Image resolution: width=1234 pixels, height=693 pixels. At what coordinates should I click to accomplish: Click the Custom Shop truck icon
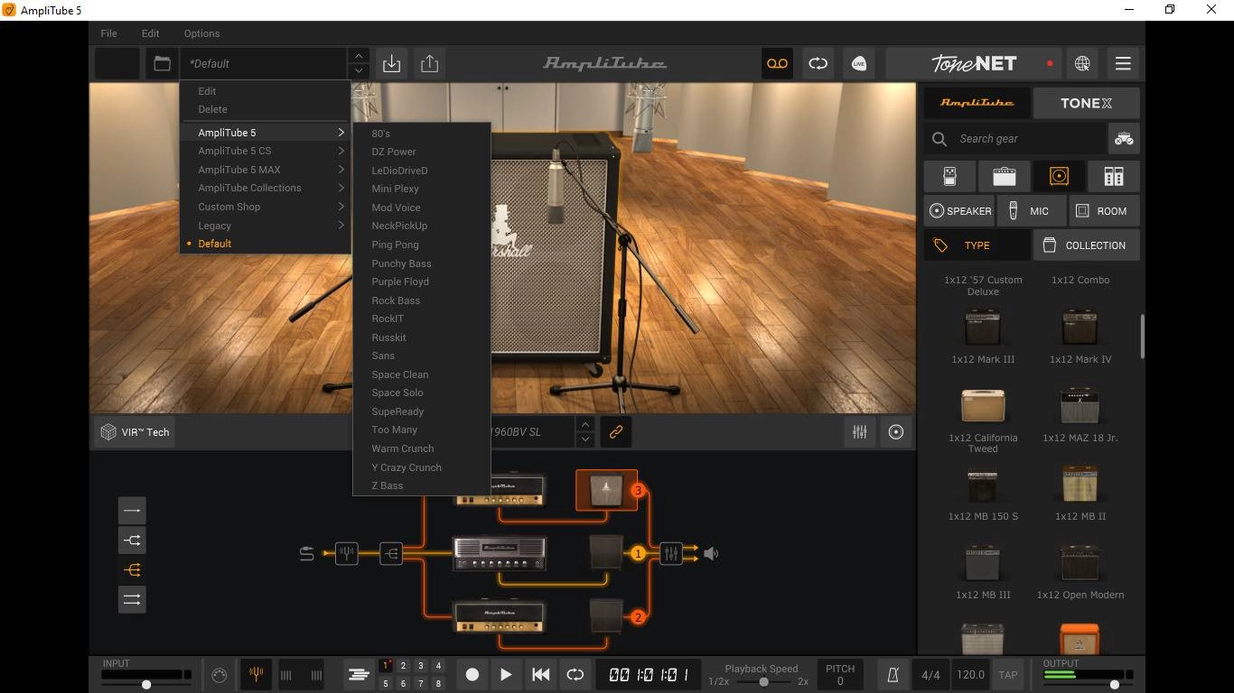coord(1124,139)
